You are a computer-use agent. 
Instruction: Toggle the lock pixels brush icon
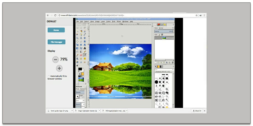pyautogui.click(x=159, y=34)
